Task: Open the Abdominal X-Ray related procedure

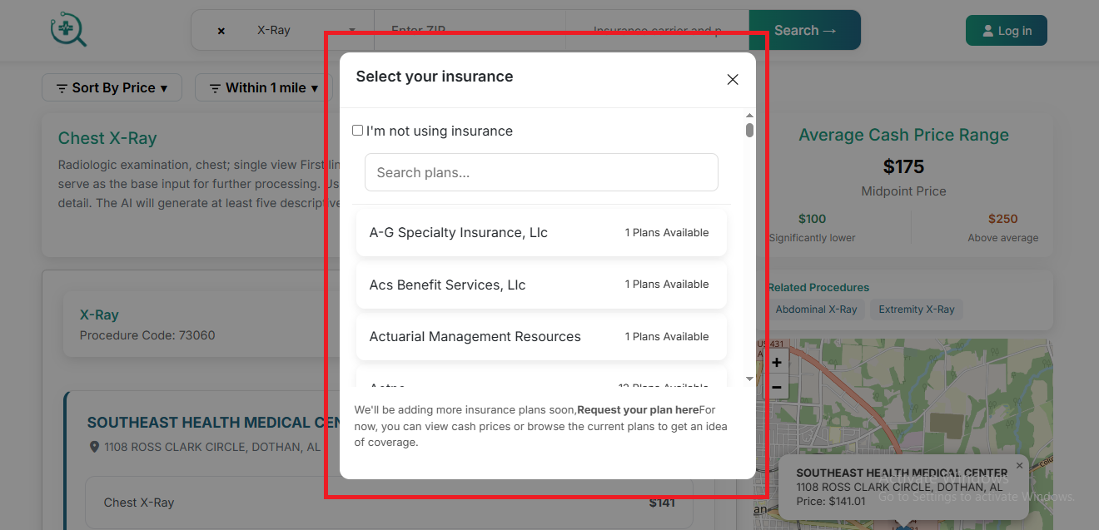Action: [816, 310]
